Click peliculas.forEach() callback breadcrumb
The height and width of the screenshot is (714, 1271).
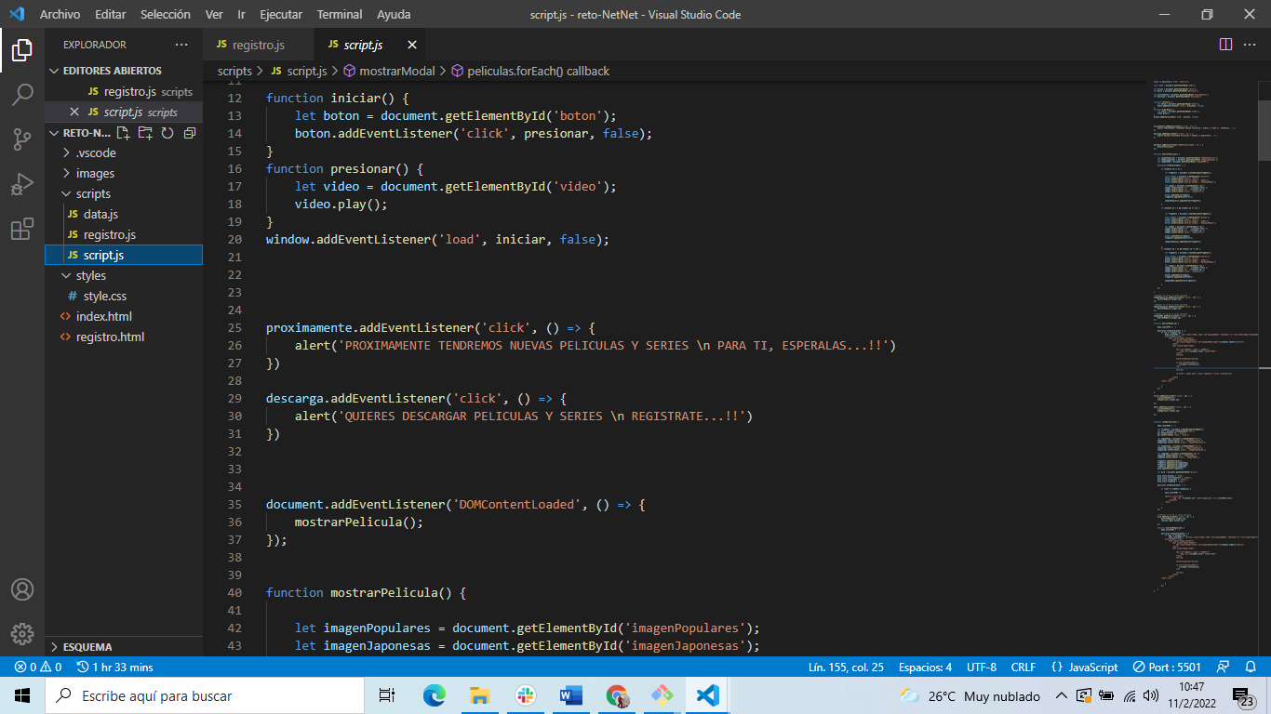pyautogui.click(x=530, y=71)
